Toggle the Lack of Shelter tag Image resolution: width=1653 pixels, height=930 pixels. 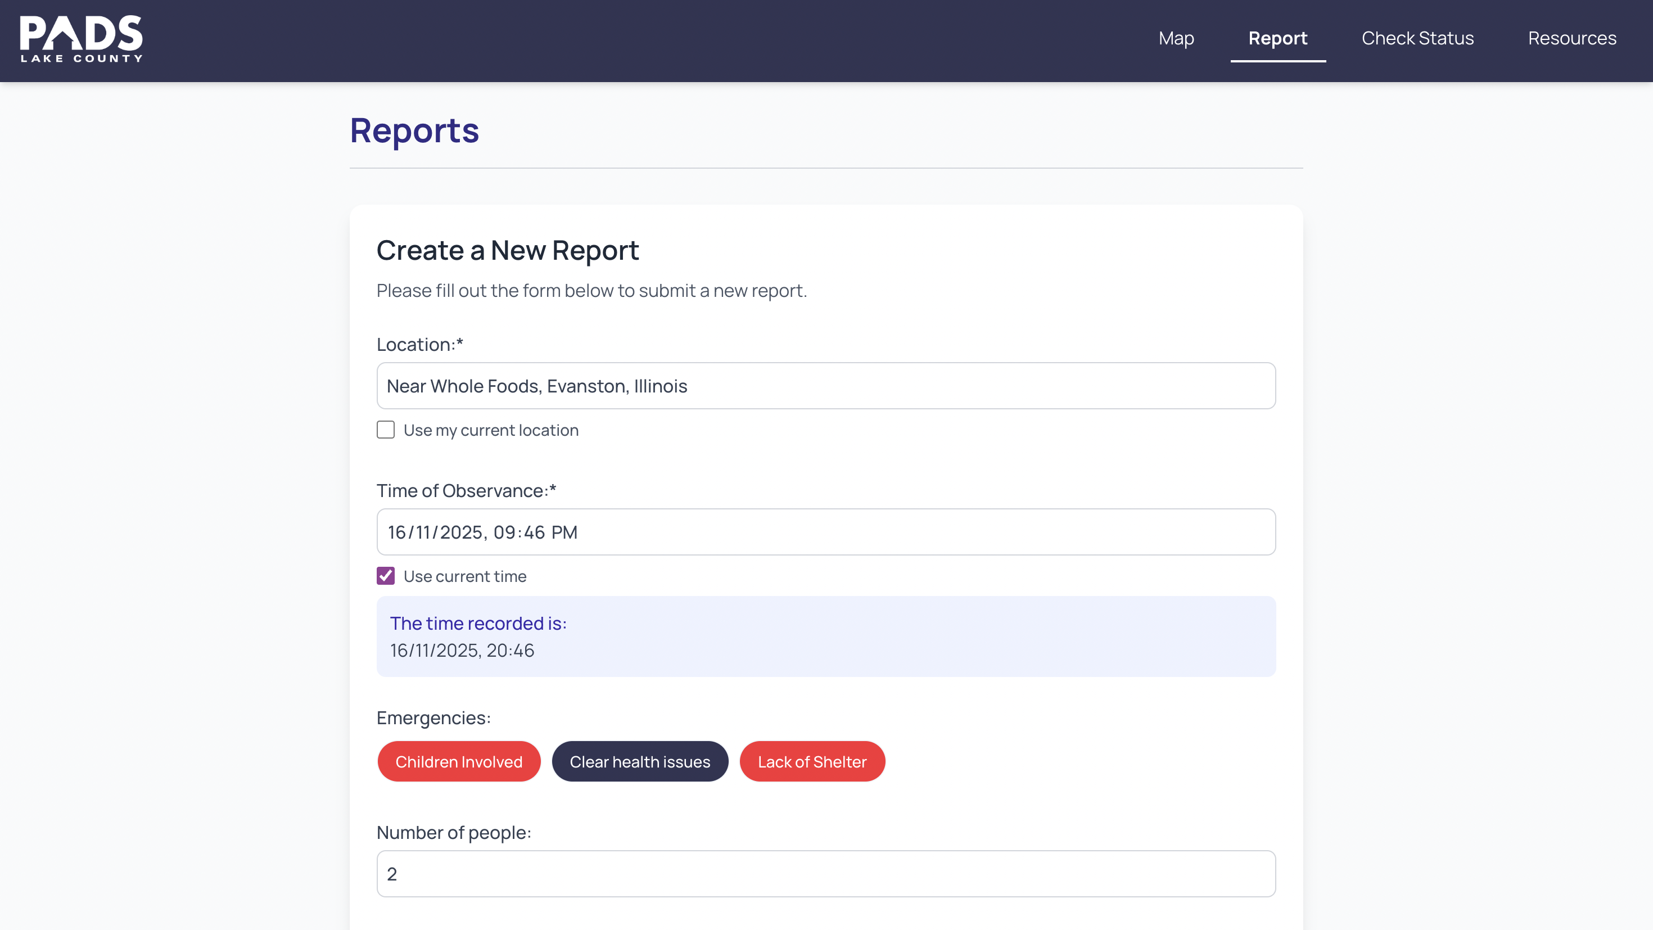coord(811,762)
